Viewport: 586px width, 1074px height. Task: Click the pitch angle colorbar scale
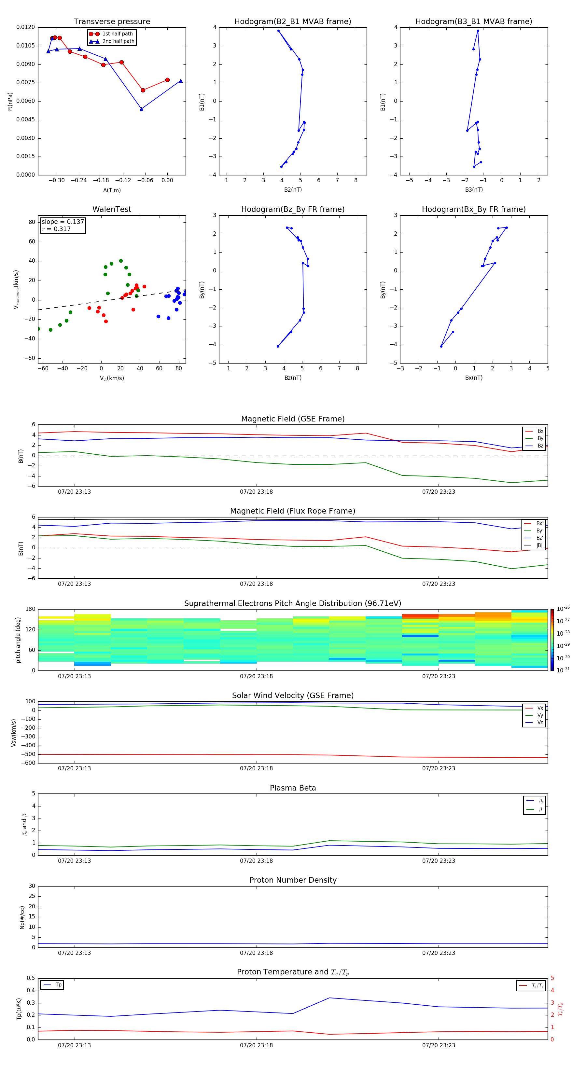(x=552, y=640)
